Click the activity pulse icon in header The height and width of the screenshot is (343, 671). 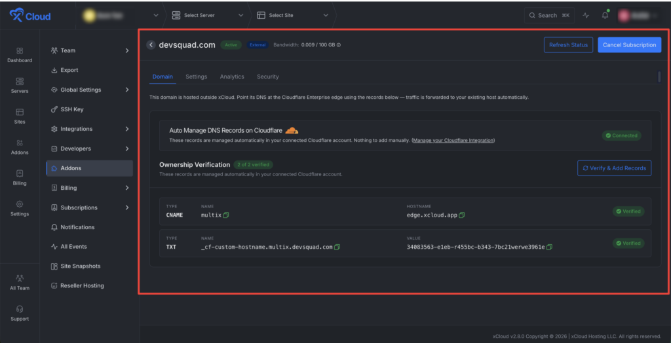click(x=586, y=16)
